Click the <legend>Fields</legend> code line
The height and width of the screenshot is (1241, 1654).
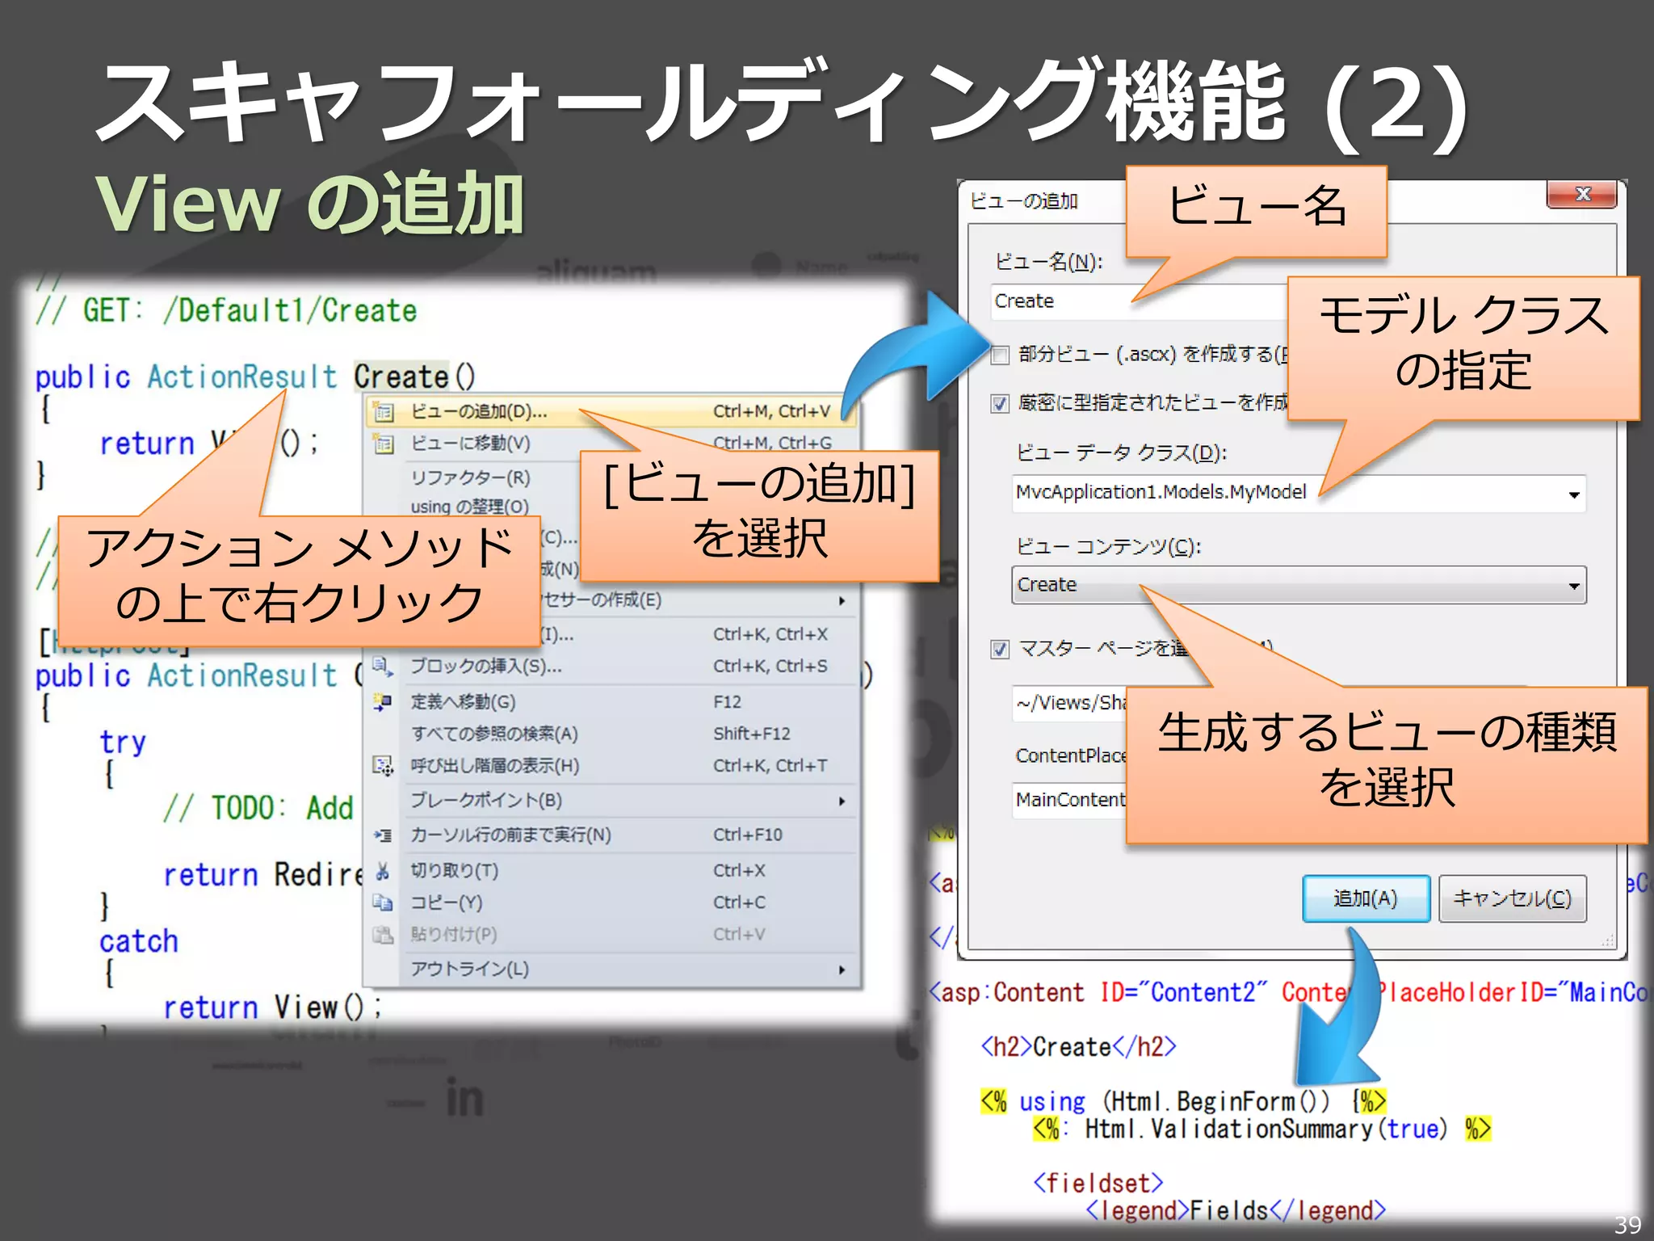[x=1236, y=1210]
